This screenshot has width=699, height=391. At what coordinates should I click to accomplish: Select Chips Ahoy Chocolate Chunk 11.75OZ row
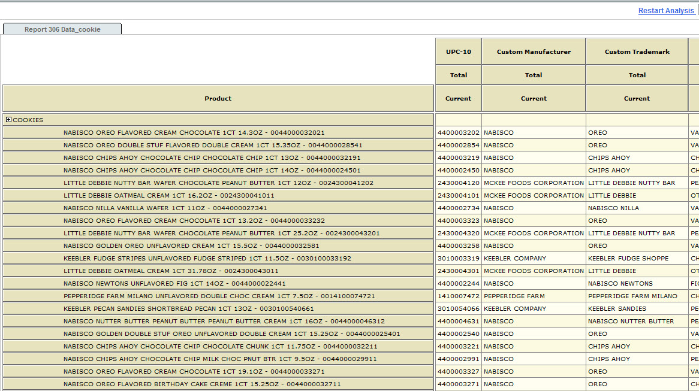coord(218,346)
